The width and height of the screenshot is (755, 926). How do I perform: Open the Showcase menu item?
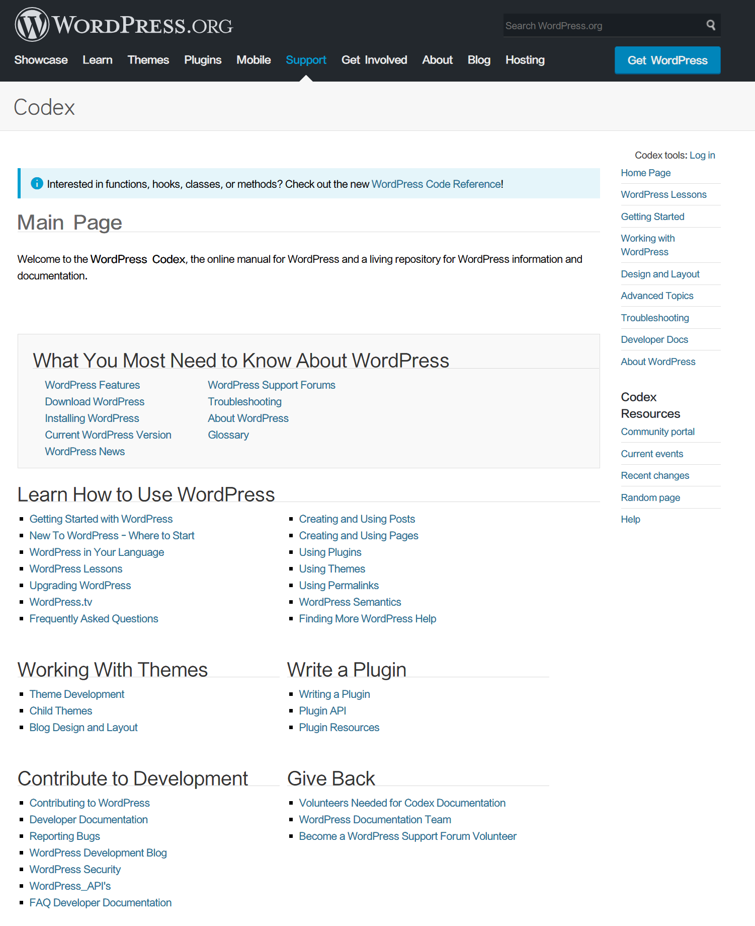(x=41, y=60)
